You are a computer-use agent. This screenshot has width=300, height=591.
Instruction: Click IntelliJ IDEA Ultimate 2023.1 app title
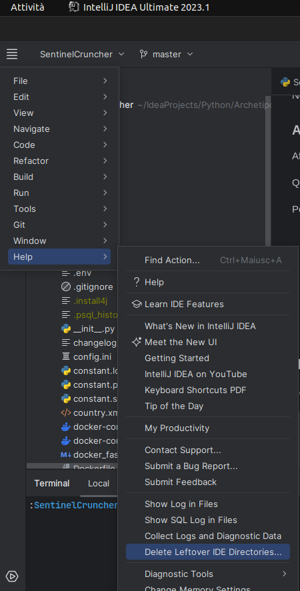pos(147,7)
